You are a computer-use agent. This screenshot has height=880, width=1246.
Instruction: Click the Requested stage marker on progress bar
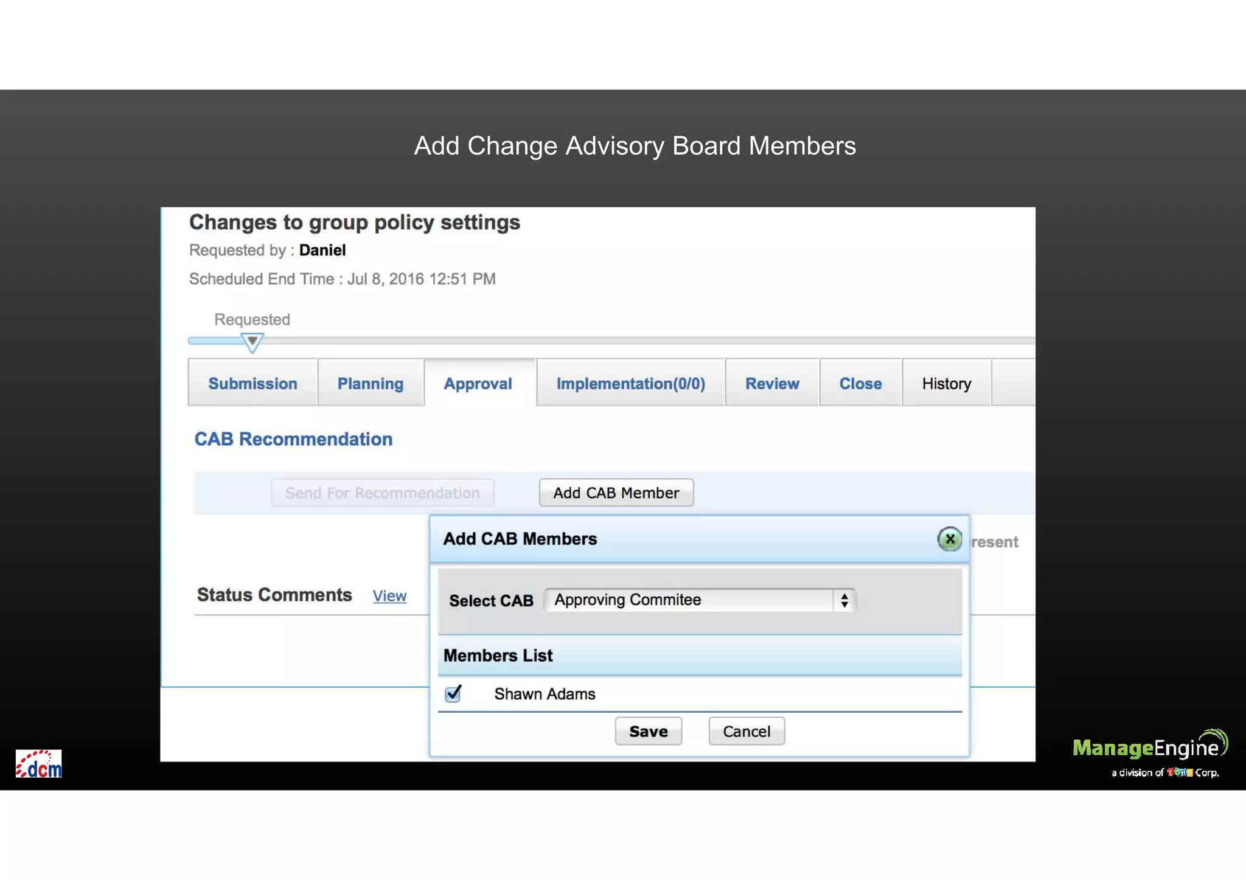coord(252,342)
